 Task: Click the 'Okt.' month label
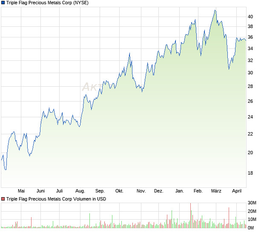click(x=119, y=191)
